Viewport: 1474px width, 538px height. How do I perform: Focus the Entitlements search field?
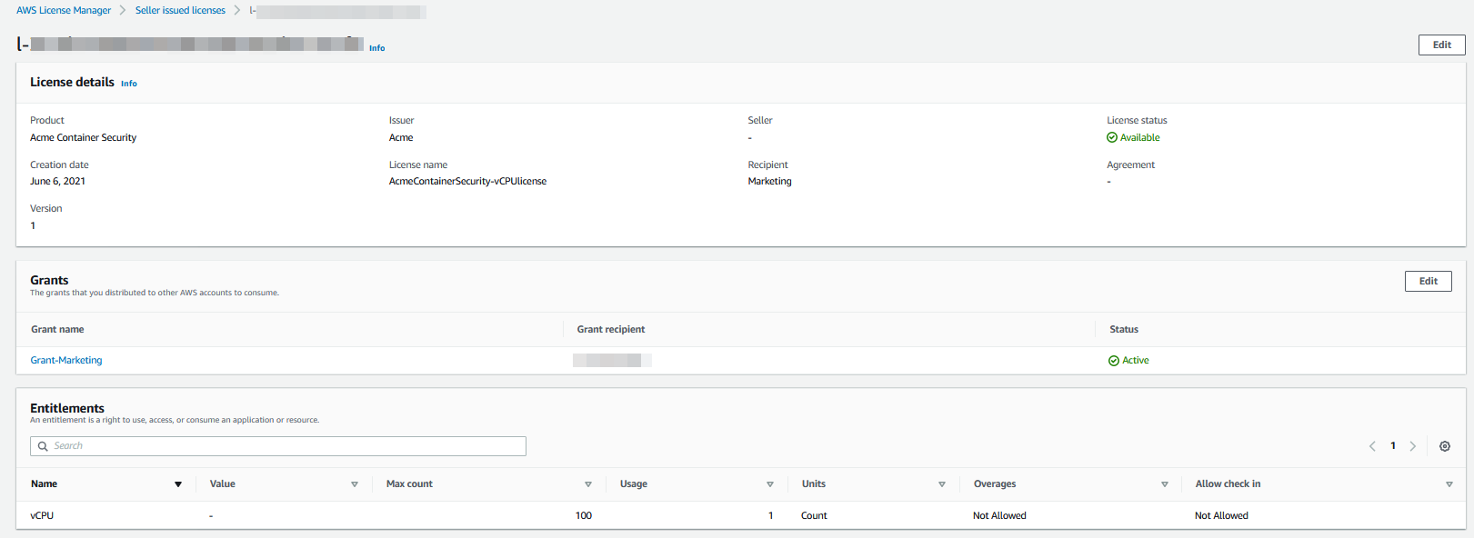coord(278,446)
